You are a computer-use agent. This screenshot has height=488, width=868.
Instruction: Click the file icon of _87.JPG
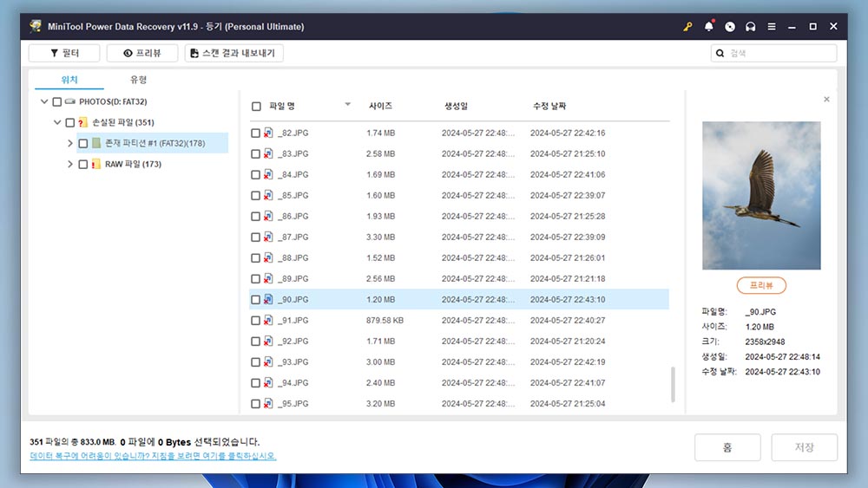[x=268, y=237]
